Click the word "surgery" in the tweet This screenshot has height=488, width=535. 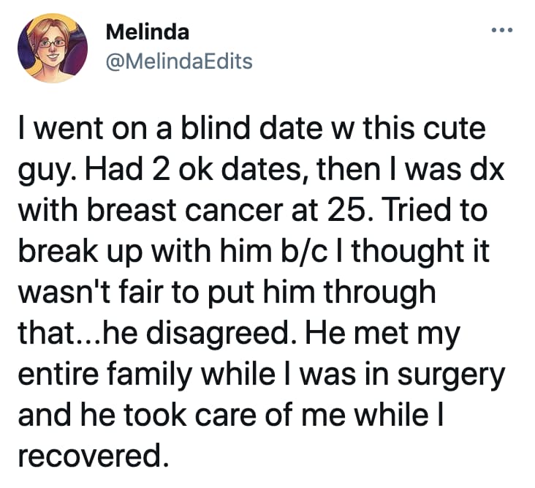(x=455, y=370)
